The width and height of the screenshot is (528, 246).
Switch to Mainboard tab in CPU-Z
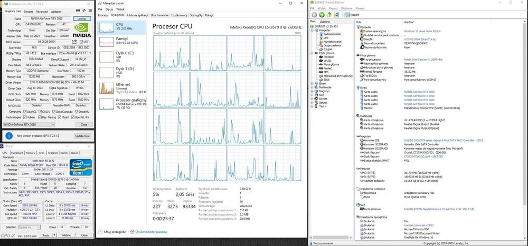tap(17, 153)
